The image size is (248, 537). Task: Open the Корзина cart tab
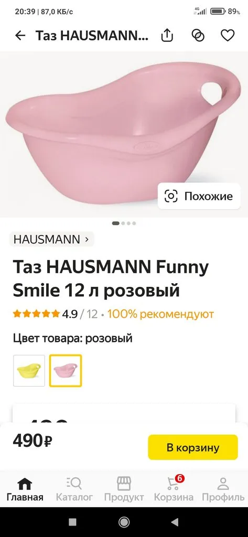(174, 489)
